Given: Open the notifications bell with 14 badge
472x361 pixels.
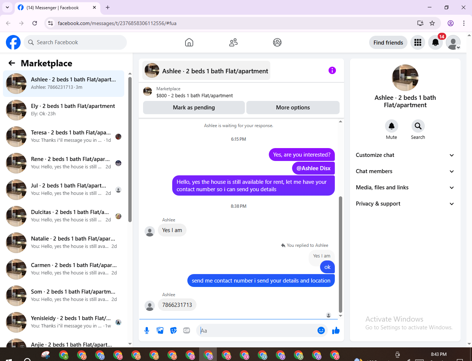Looking at the screenshot, I should [x=435, y=42].
